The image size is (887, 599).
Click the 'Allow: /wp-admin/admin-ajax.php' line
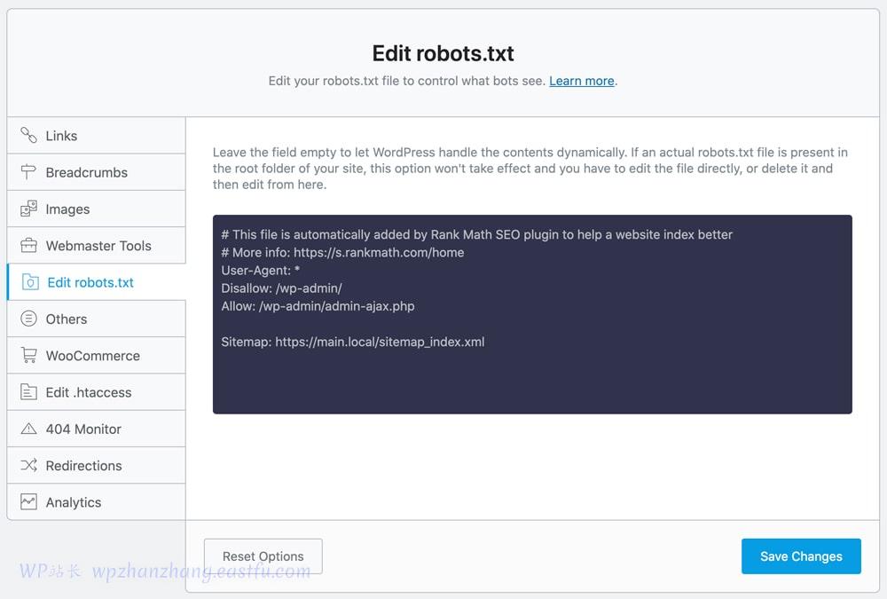click(x=318, y=306)
